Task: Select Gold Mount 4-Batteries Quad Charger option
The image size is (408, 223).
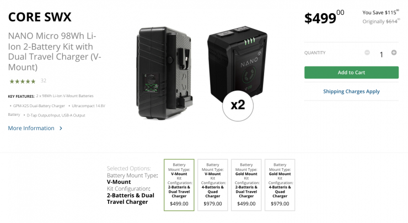Action: (x=280, y=185)
